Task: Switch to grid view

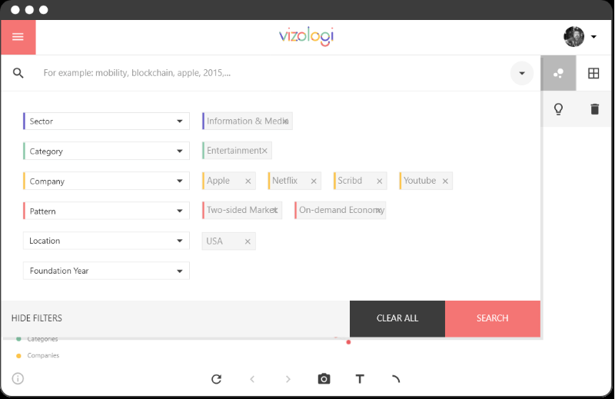Action: pyautogui.click(x=593, y=73)
